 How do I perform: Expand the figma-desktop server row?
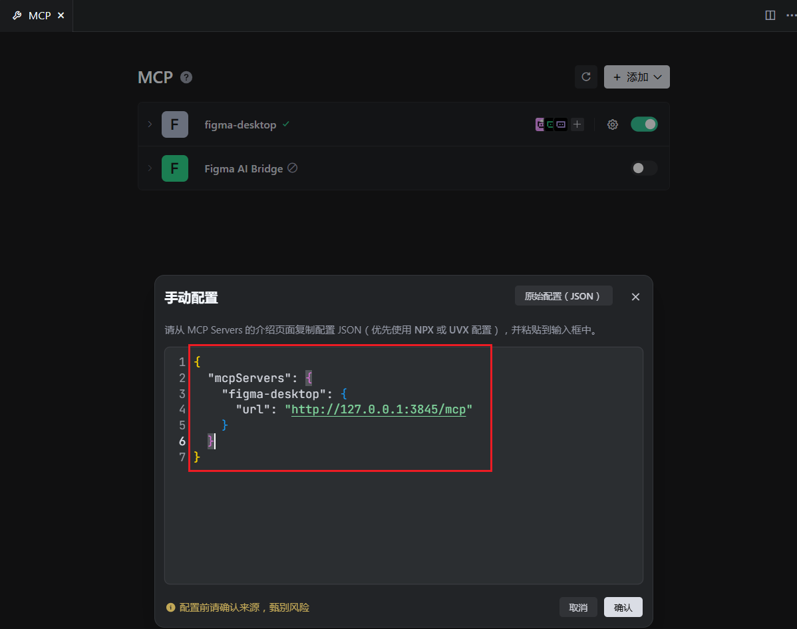pyautogui.click(x=150, y=124)
